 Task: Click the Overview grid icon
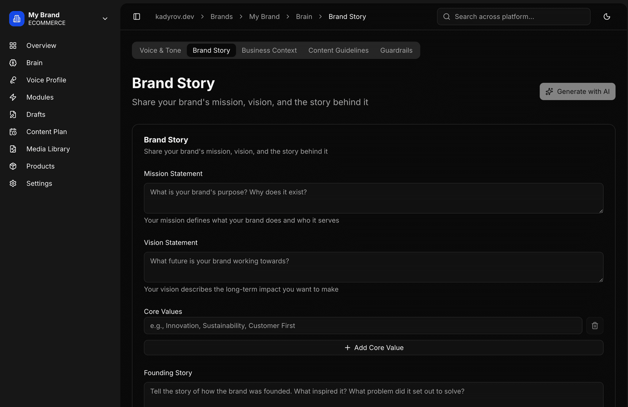tap(13, 45)
